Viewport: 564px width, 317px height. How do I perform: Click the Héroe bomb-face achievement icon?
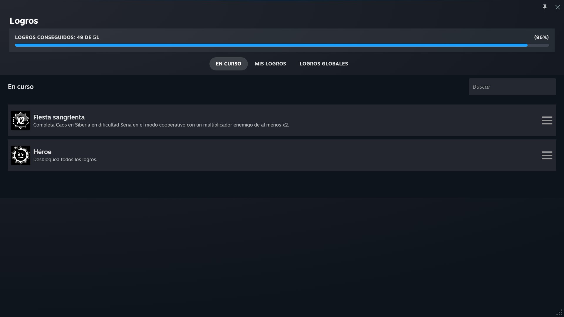tap(21, 155)
